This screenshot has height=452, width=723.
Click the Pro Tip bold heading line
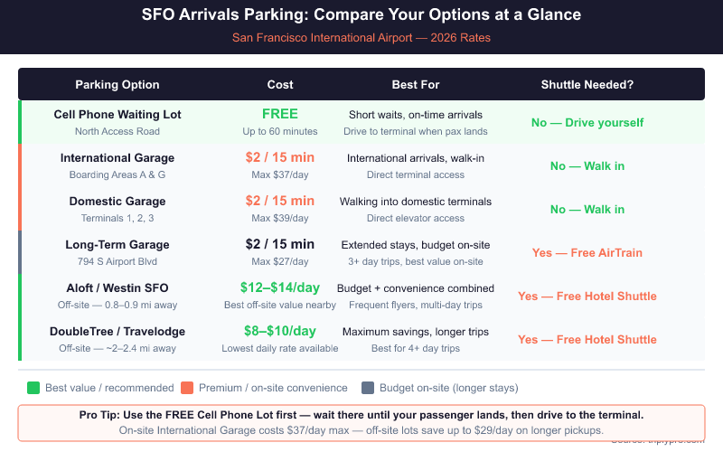click(x=361, y=415)
